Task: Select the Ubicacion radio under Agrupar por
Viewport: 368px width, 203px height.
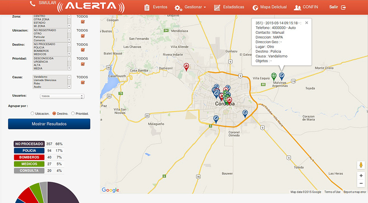Action: tap(32, 113)
